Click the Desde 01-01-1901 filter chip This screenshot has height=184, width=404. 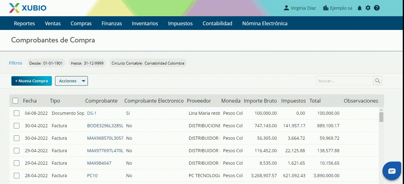click(46, 63)
